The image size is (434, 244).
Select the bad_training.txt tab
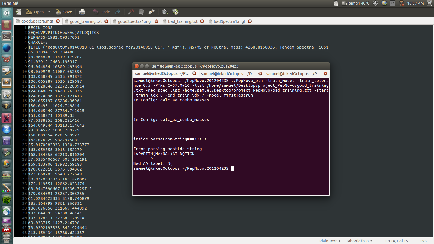[183, 21]
